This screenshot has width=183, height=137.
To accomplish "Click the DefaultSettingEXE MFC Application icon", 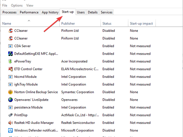I will (10, 54).
